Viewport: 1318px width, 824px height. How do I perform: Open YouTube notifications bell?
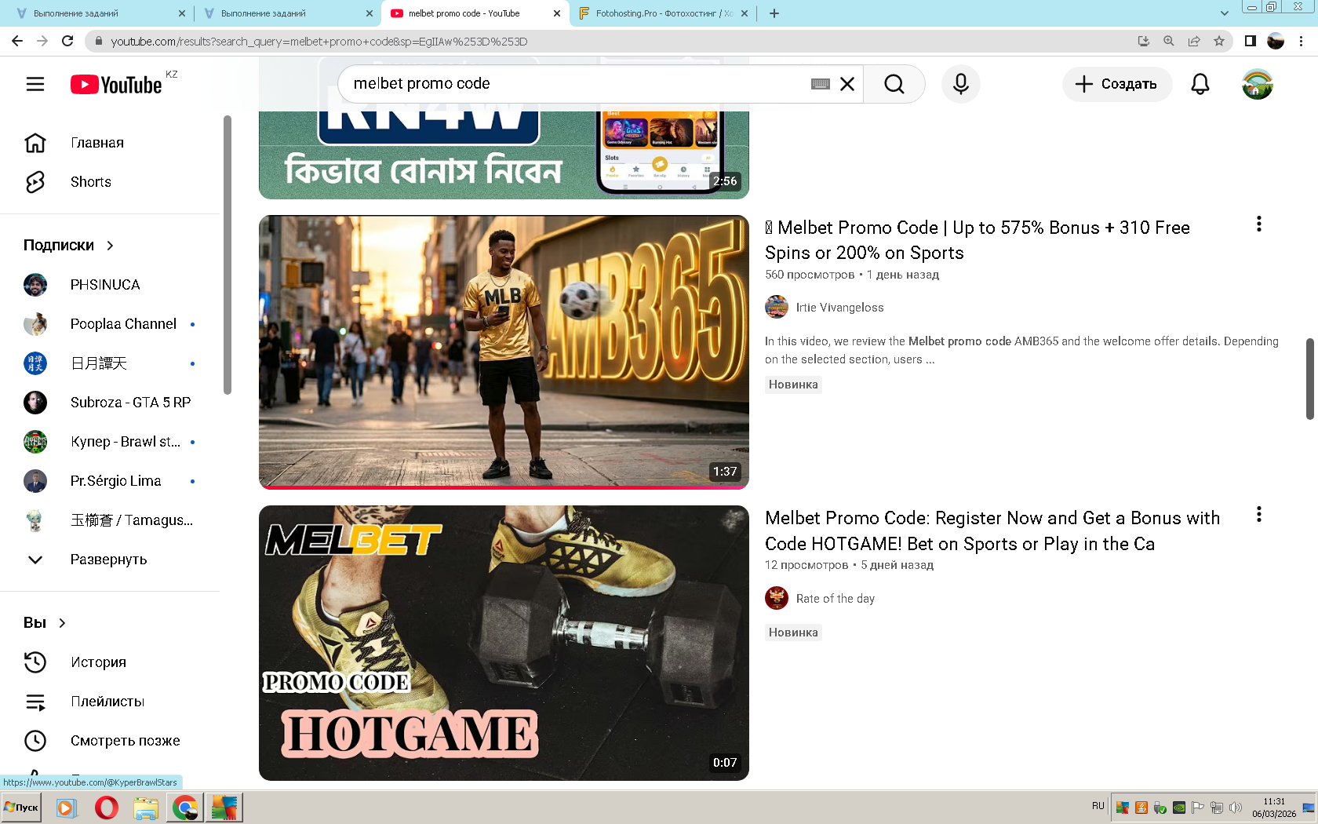coord(1200,84)
